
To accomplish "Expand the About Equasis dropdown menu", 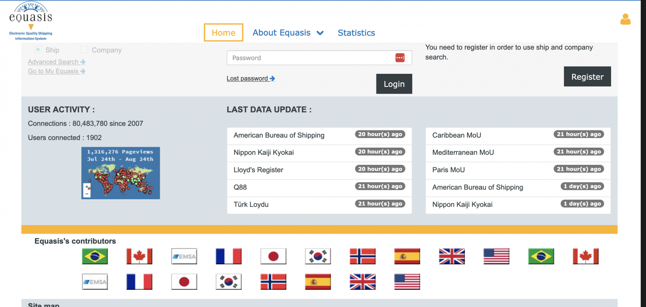I will click(288, 32).
